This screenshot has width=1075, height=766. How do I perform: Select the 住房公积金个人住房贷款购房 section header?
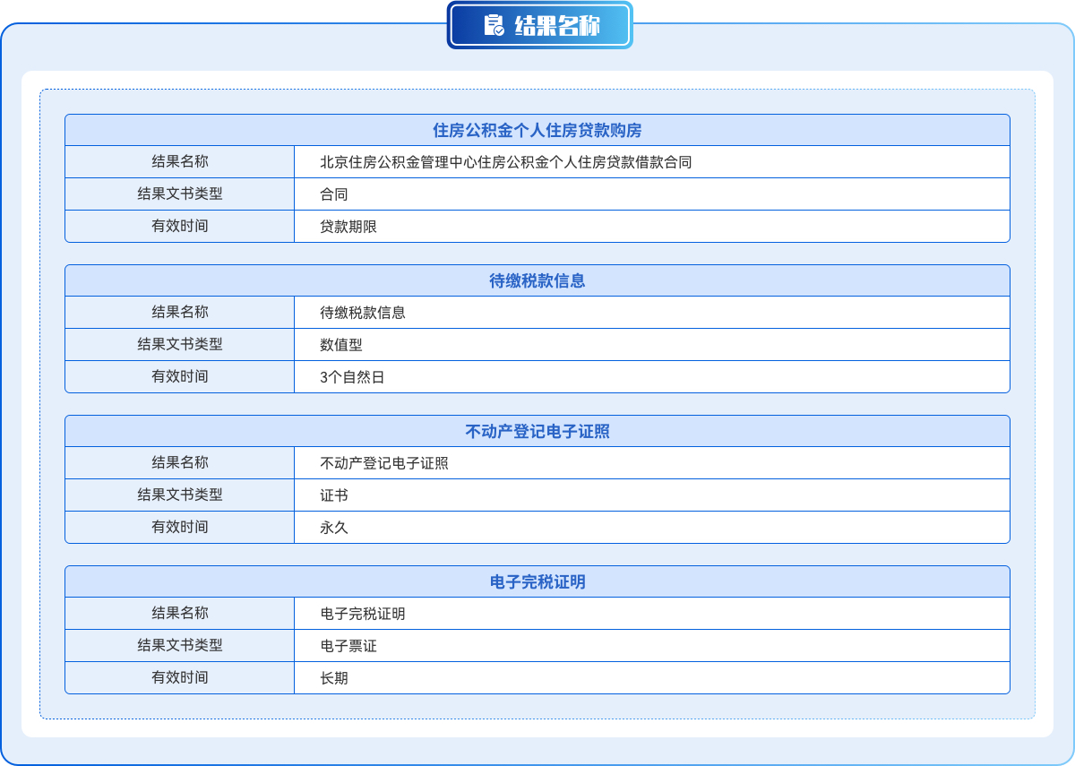tap(537, 131)
